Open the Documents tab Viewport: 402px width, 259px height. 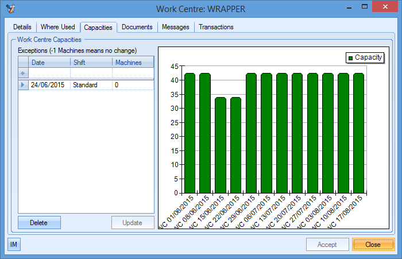coord(137,27)
